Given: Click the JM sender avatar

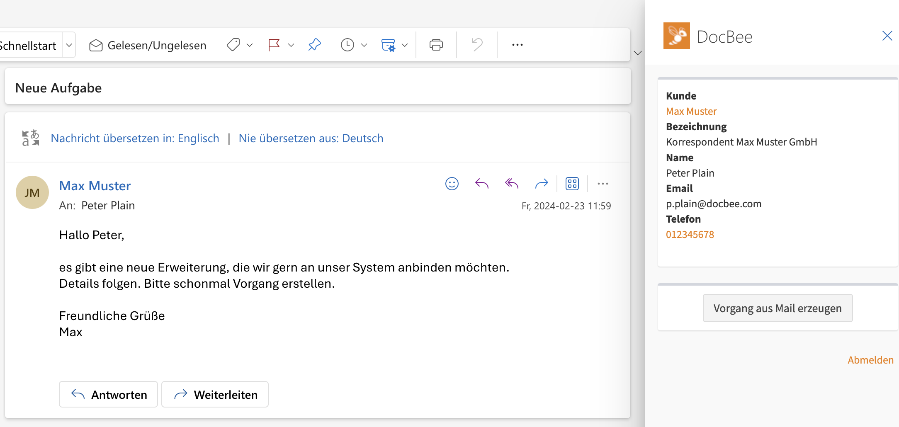Looking at the screenshot, I should click(x=32, y=192).
